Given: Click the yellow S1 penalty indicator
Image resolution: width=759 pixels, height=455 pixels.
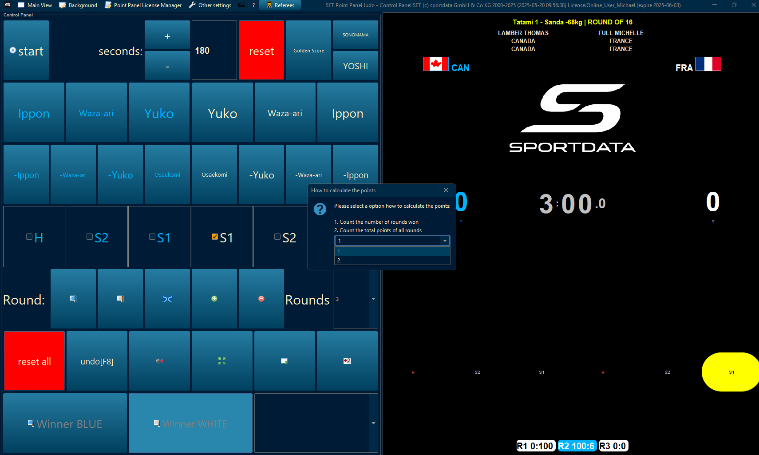Looking at the screenshot, I should pyautogui.click(x=731, y=372).
